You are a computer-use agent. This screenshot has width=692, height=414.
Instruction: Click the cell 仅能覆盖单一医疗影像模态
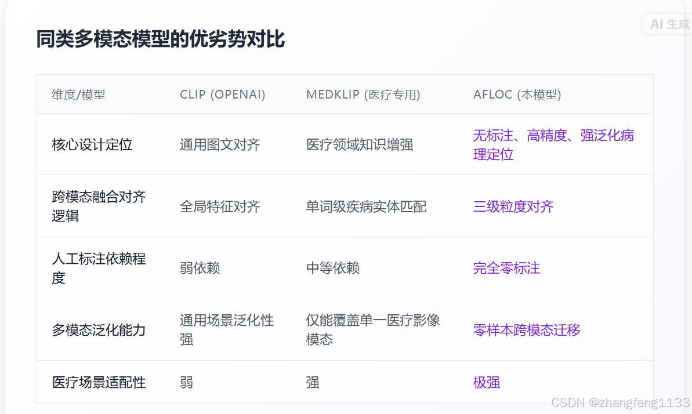point(373,330)
